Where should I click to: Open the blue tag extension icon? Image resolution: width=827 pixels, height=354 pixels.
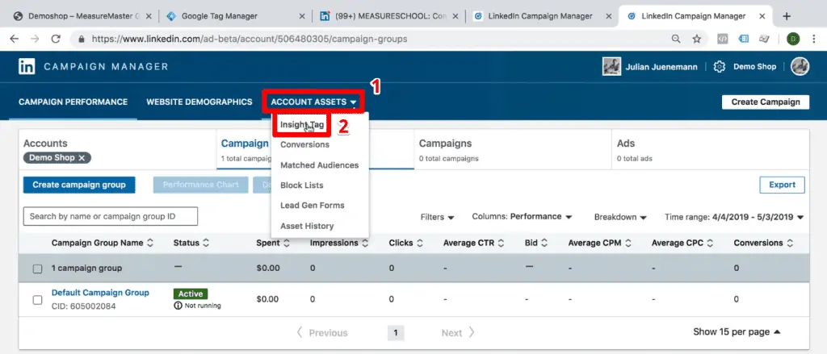(744, 39)
